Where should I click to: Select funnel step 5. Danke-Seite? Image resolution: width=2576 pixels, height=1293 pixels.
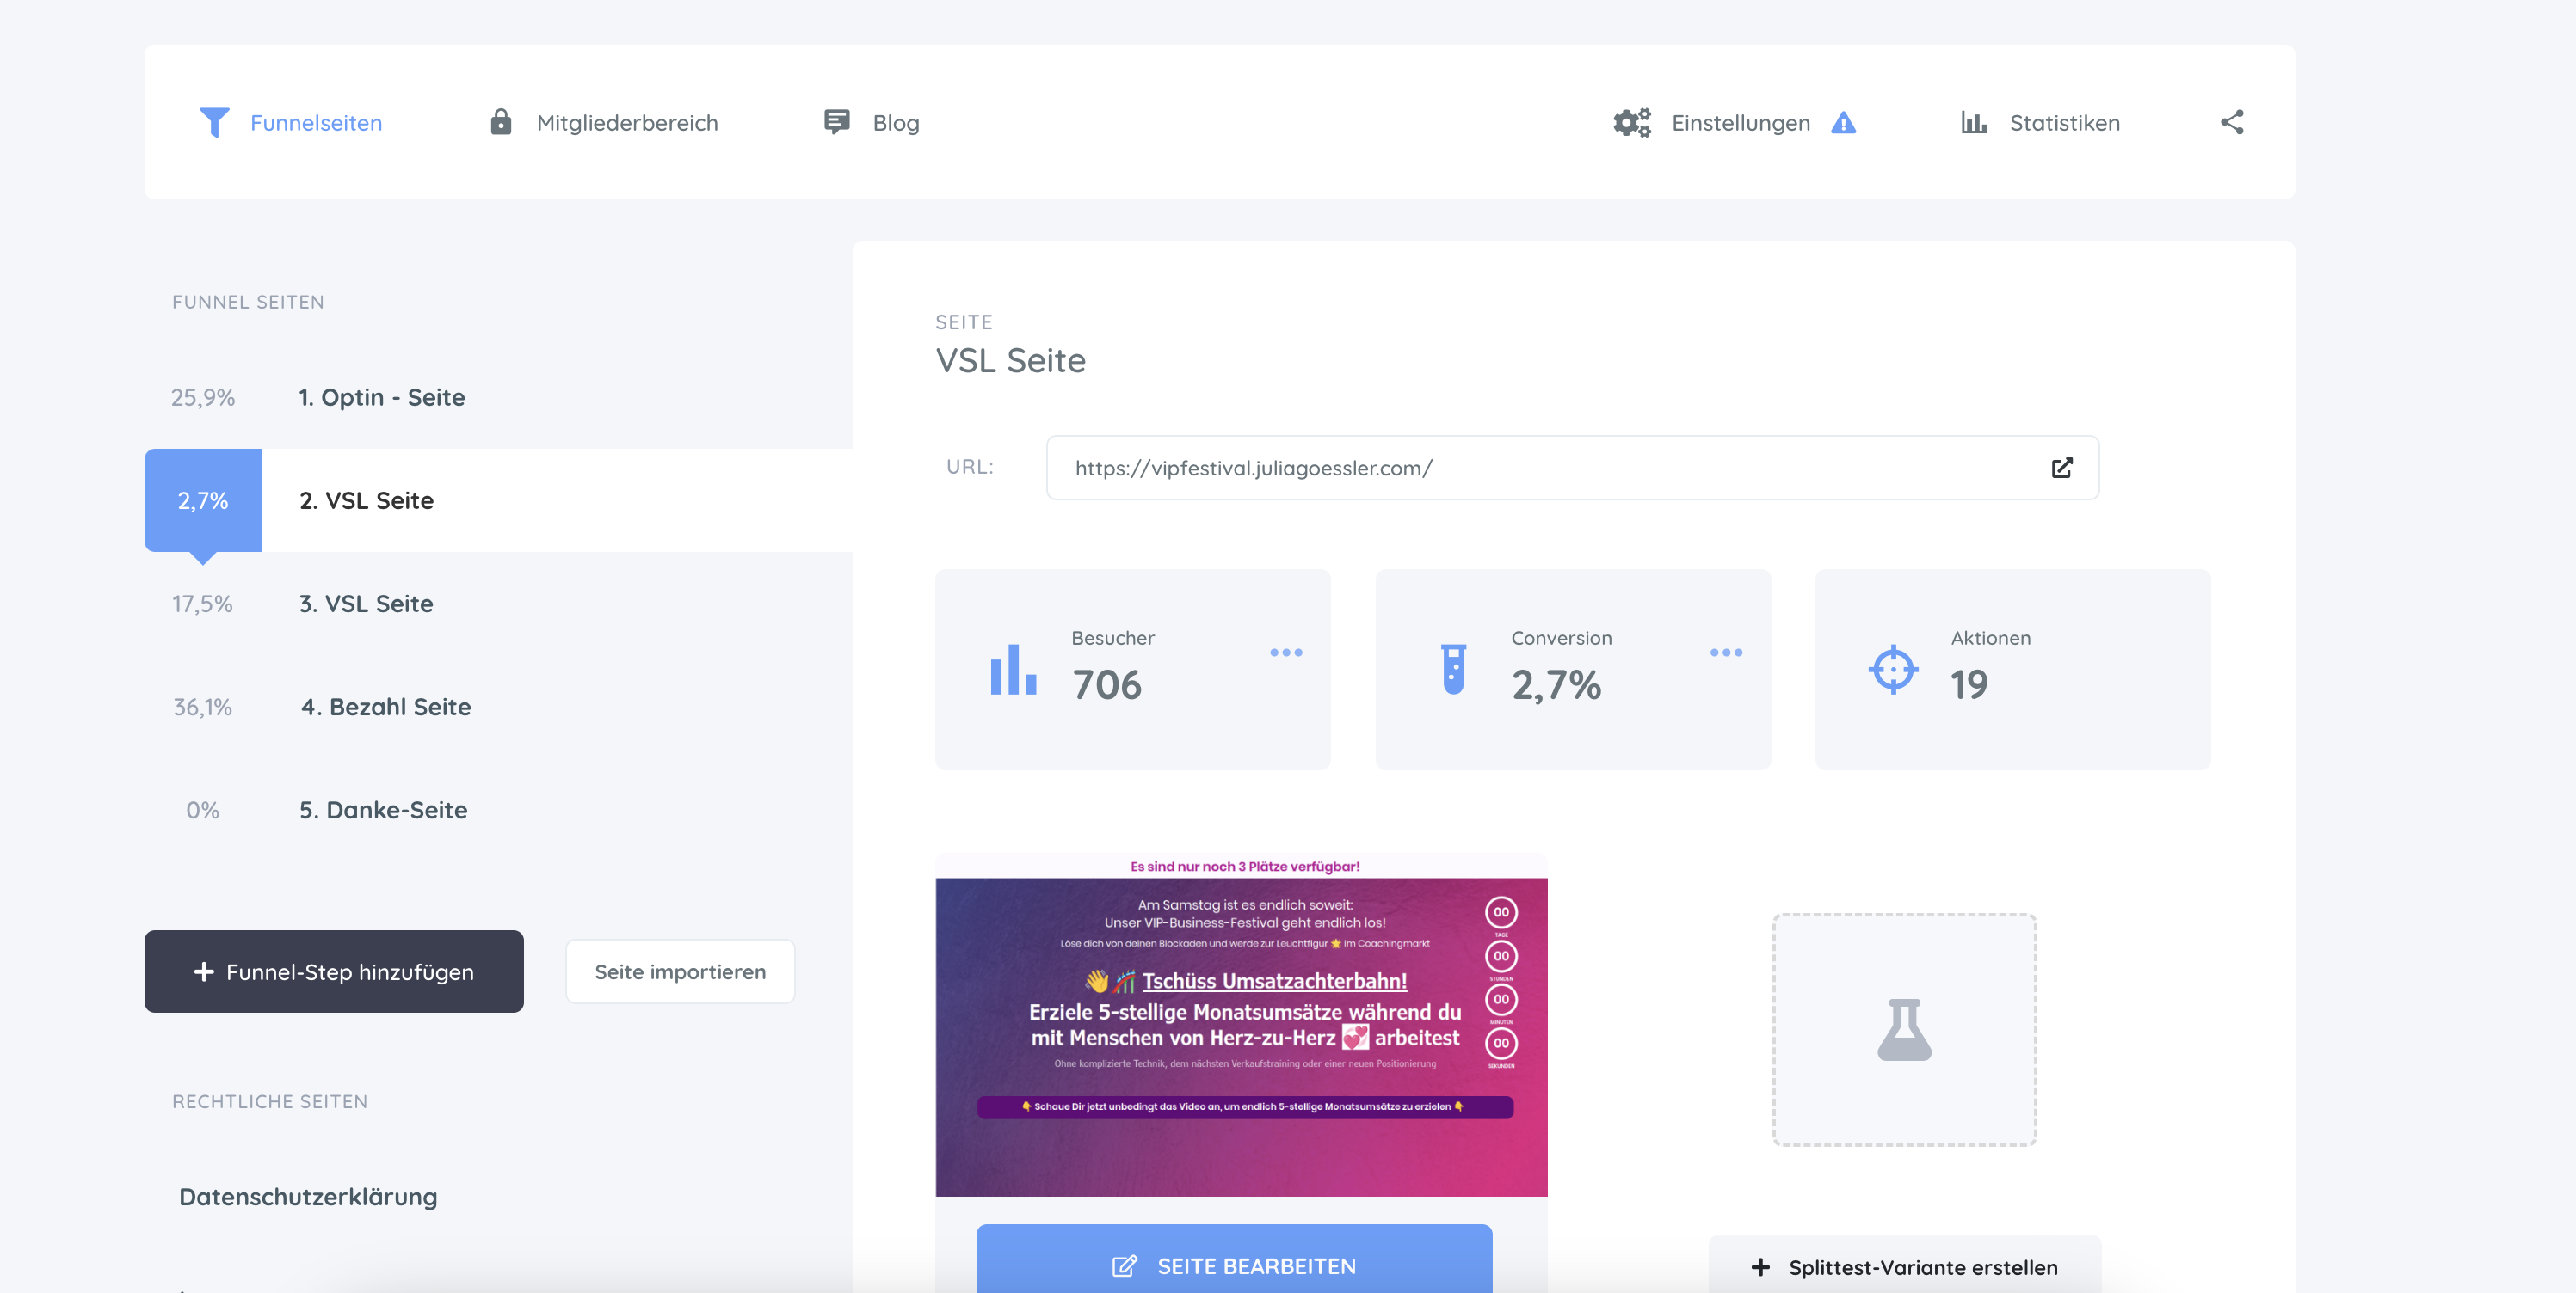(x=499, y=809)
